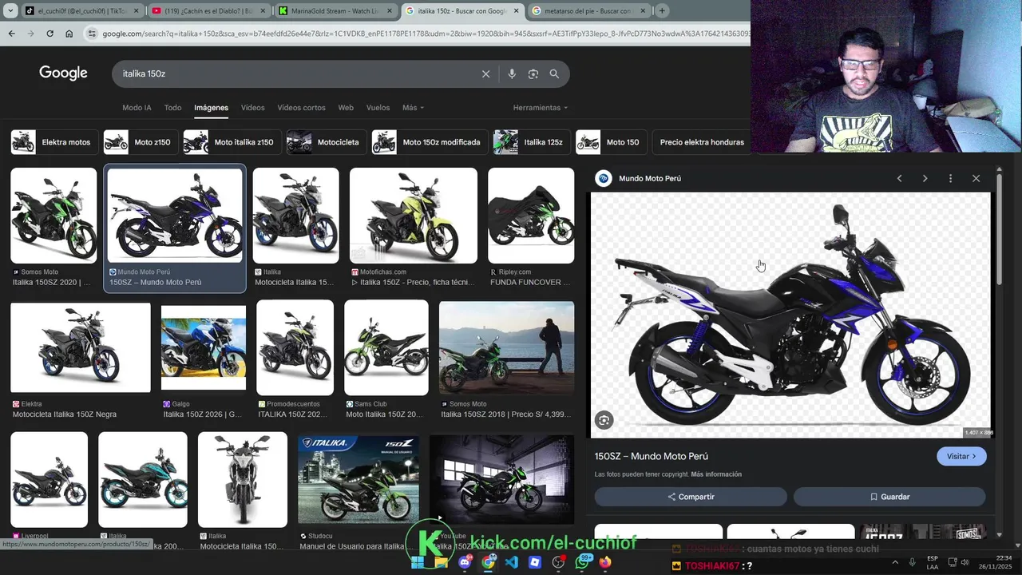1022x575 pixels.
Task: Filter by Moto italika z150 chip
Action: click(x=232, y=142)
